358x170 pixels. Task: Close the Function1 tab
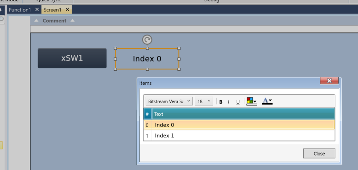coord(37,9)
